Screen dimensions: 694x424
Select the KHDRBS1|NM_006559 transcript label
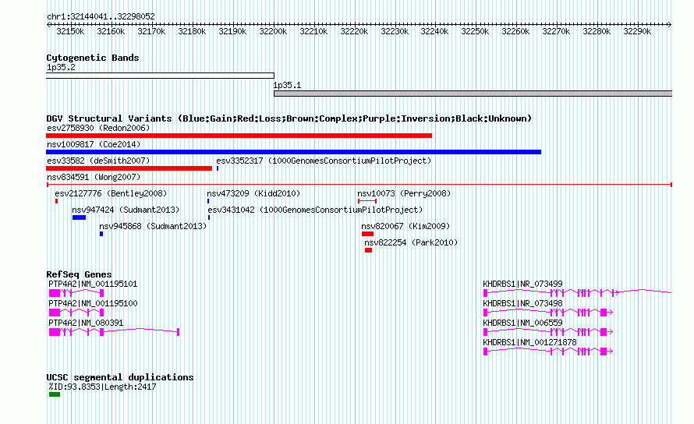pos(522,323)
